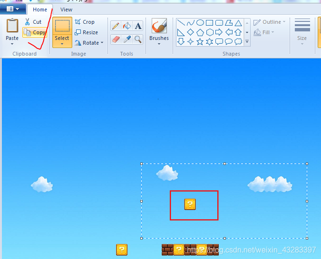This screenshot has height=259, width=321.
Task: Choose the Curve shape
Action: coord(191,22)
